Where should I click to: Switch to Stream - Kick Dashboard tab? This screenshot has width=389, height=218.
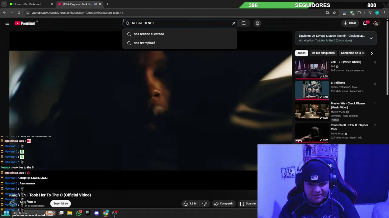[x=28, y=4]
